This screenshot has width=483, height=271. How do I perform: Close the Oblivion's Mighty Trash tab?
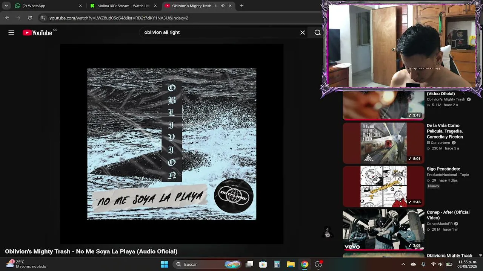tap(230, 6)
